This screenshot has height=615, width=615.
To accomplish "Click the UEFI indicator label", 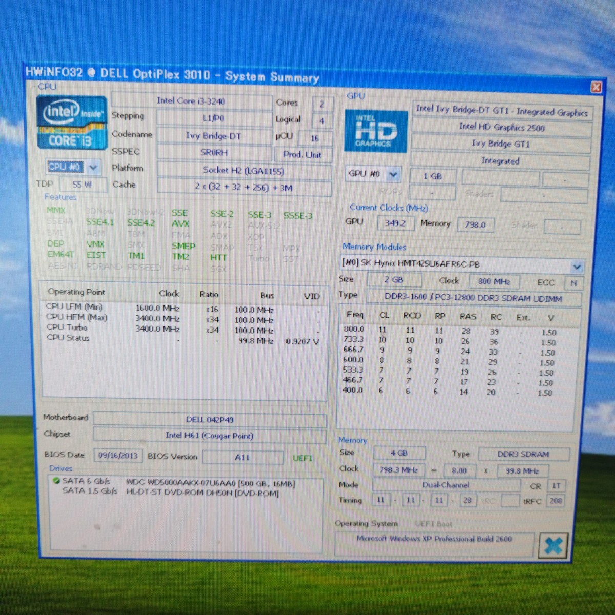I will pos(302,458).
